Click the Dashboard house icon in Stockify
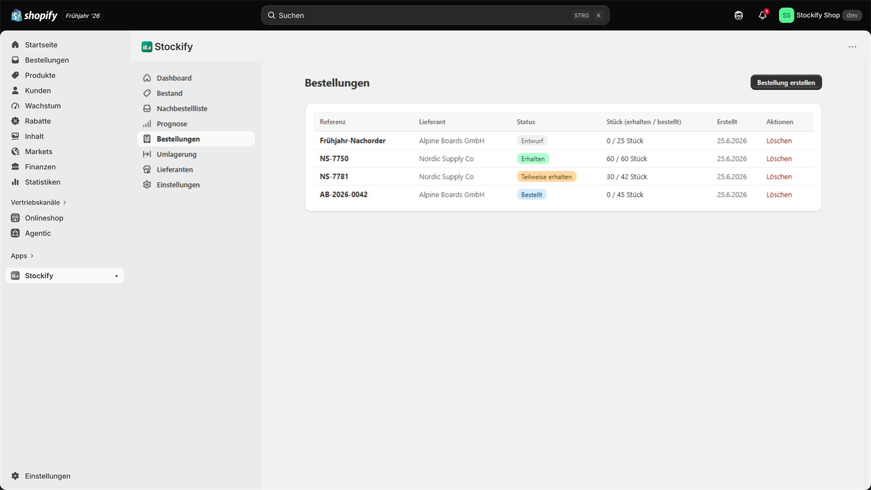 point(147,78)
